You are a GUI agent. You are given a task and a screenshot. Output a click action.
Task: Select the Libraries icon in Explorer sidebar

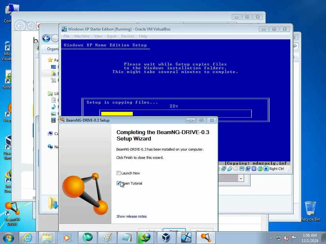(50, 94)
